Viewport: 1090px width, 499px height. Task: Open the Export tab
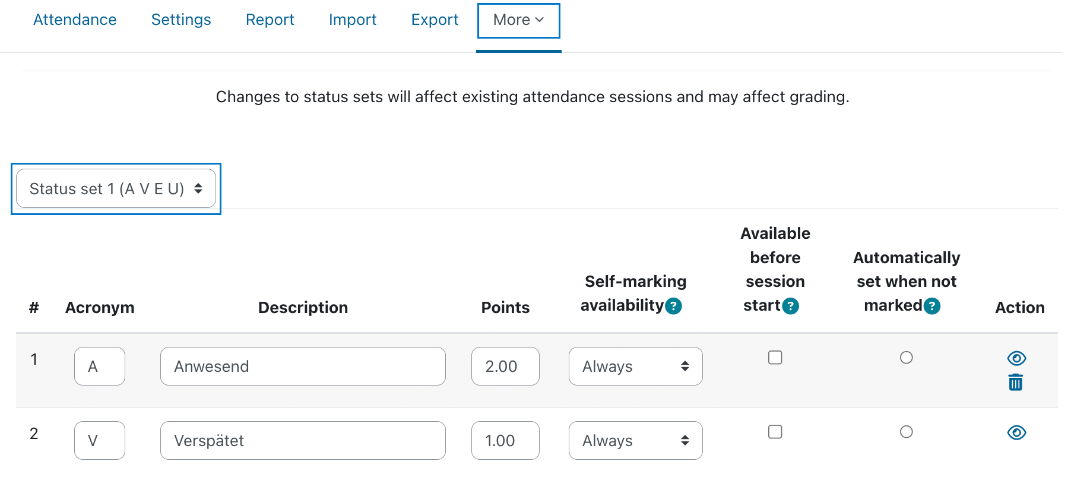click(435, 20)
